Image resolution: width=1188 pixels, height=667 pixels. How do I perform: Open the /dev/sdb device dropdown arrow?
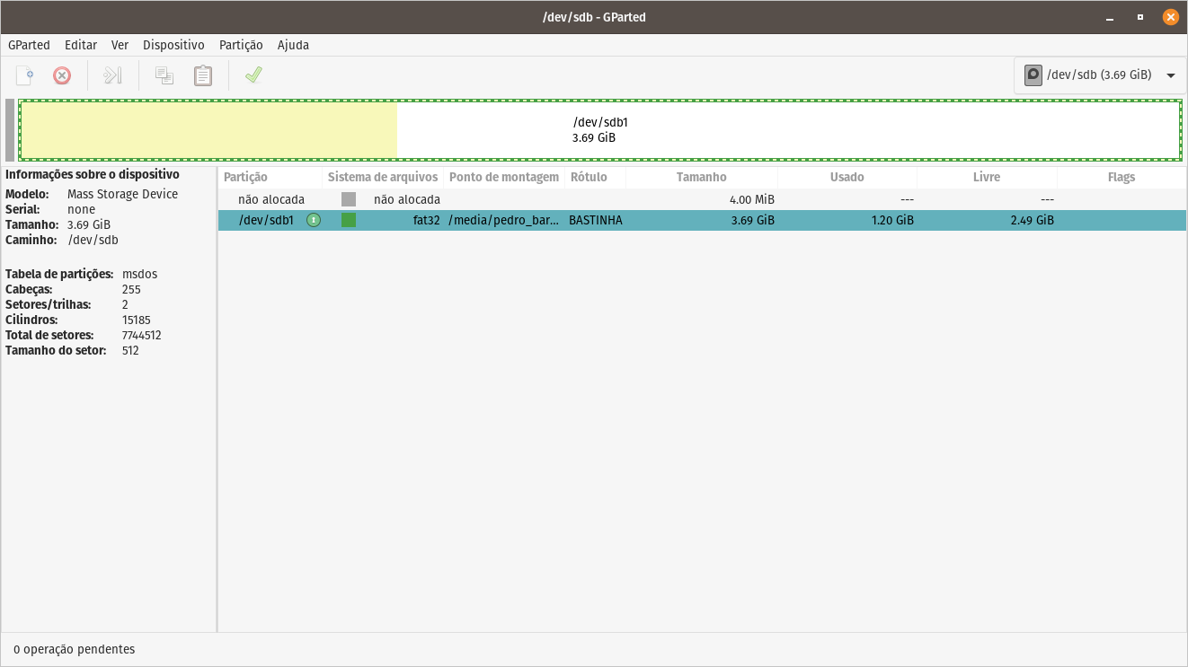[1171, 75]
